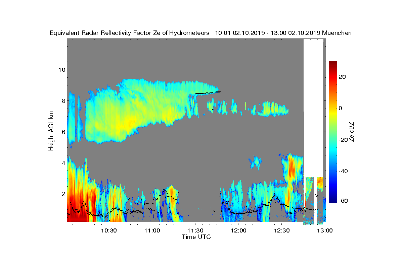Click the 11:00 time axis label

click(152, 231)
